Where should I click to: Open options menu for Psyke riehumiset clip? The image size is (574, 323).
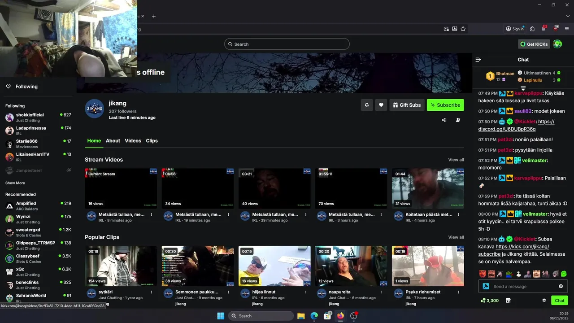(x=458, y=292)
